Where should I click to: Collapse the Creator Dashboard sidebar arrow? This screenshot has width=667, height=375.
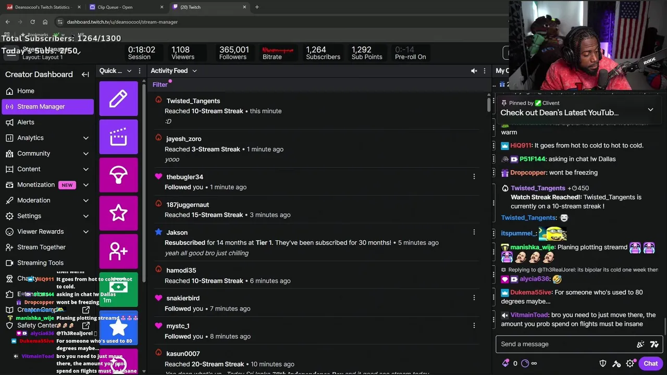85,74
